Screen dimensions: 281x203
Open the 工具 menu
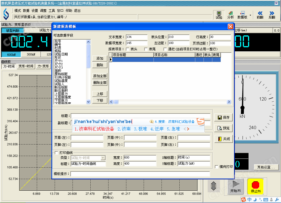52,11
